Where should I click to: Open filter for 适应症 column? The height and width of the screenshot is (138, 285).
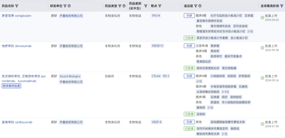point(196,6)
